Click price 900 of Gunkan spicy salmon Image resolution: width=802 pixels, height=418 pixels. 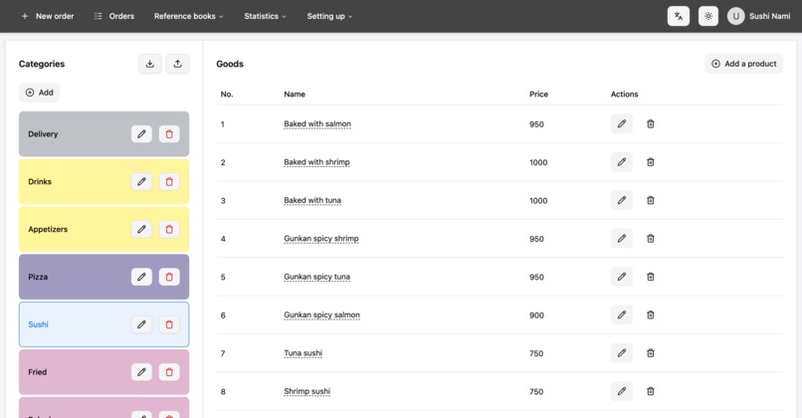coord(536,315)
